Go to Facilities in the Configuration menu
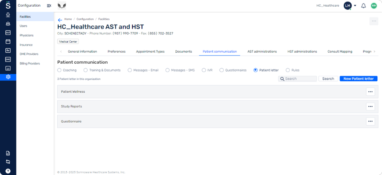The image size is (382, 175). (35, 17)
